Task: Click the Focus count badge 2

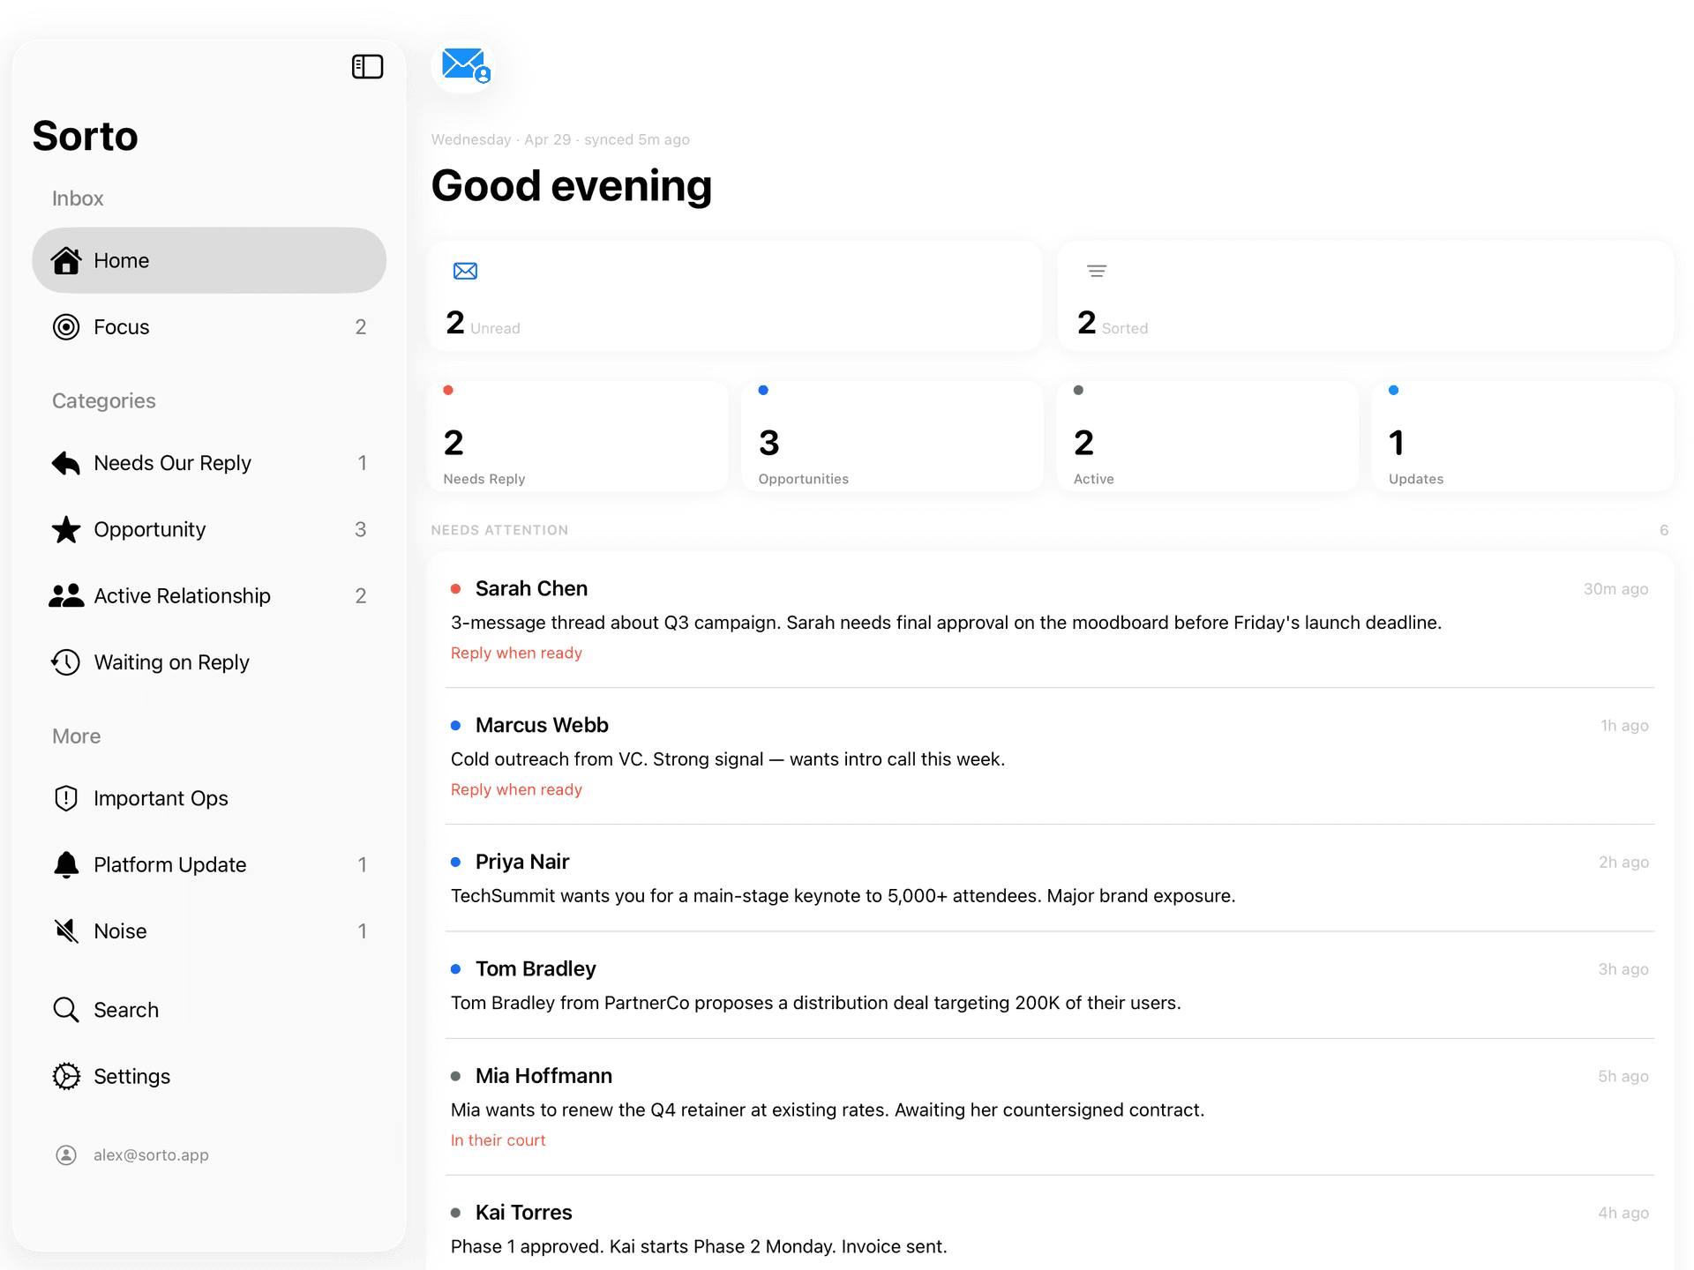Action: tap(361, 327)
